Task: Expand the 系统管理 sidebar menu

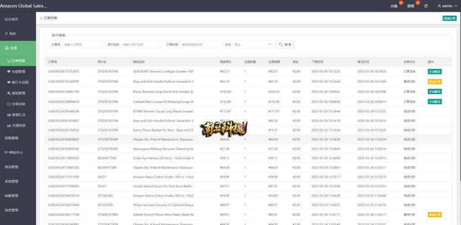Action: [x=12, y=181]
